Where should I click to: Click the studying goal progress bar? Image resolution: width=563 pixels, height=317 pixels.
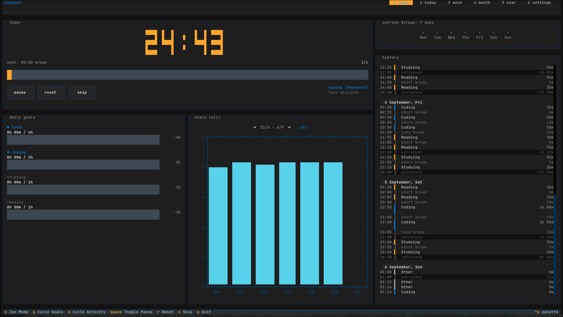[x=83, y=190]
